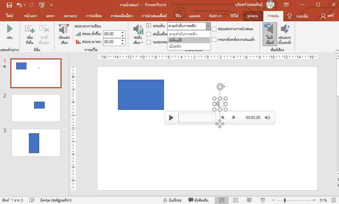Image resolution: width=339 pixels, height=204 pixels.
Task: Switch to the รีวิว (Review) tab
Action: [178, 16]
